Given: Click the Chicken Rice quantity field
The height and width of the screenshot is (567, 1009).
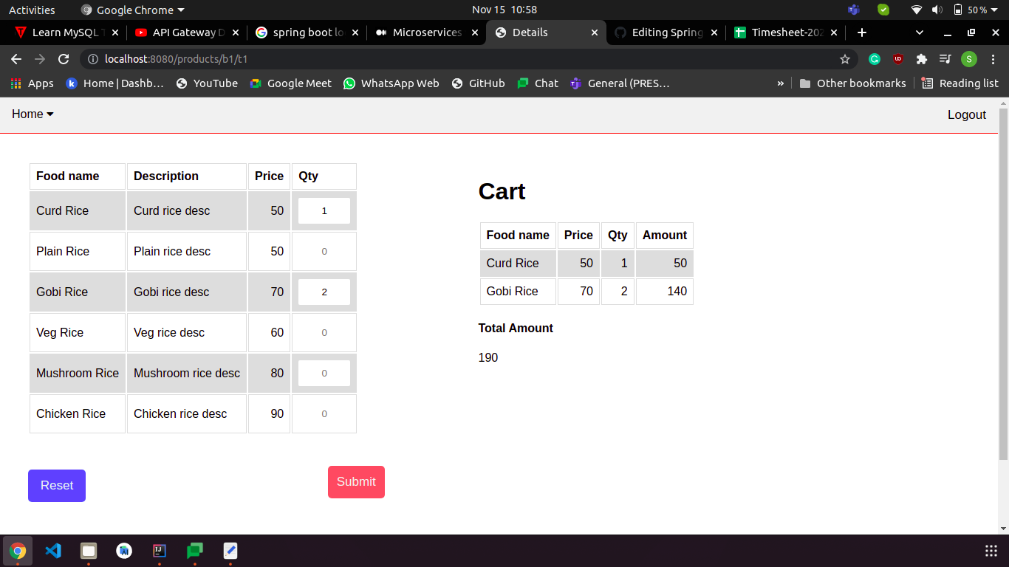Looking at the screenshot, I should 324,413.
